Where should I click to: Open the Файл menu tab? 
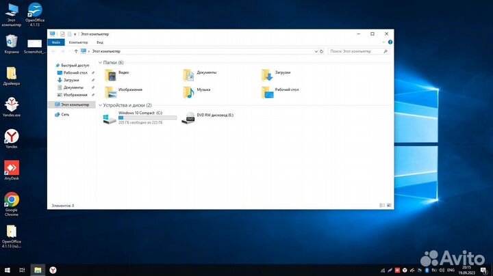pos(56,42)
